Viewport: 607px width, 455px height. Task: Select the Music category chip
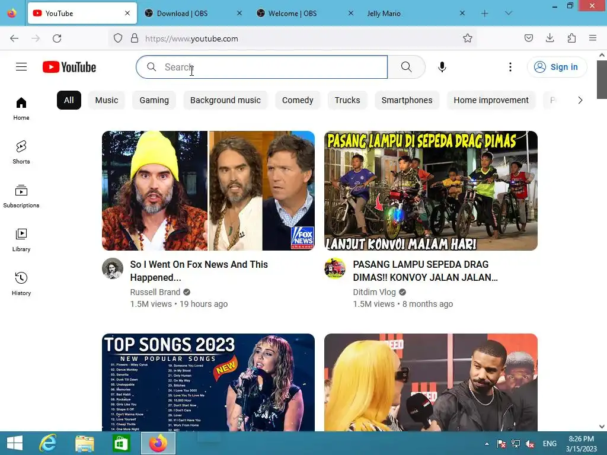coord(107,100)
